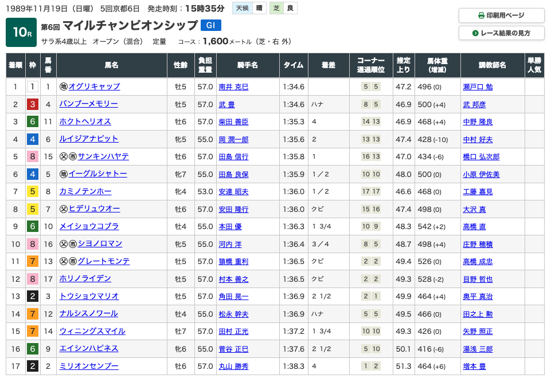Image resolution: width=551 pixels, height=382 pixels.
Task: Select jockey link 南井 克巳
Action: [233, 87]
